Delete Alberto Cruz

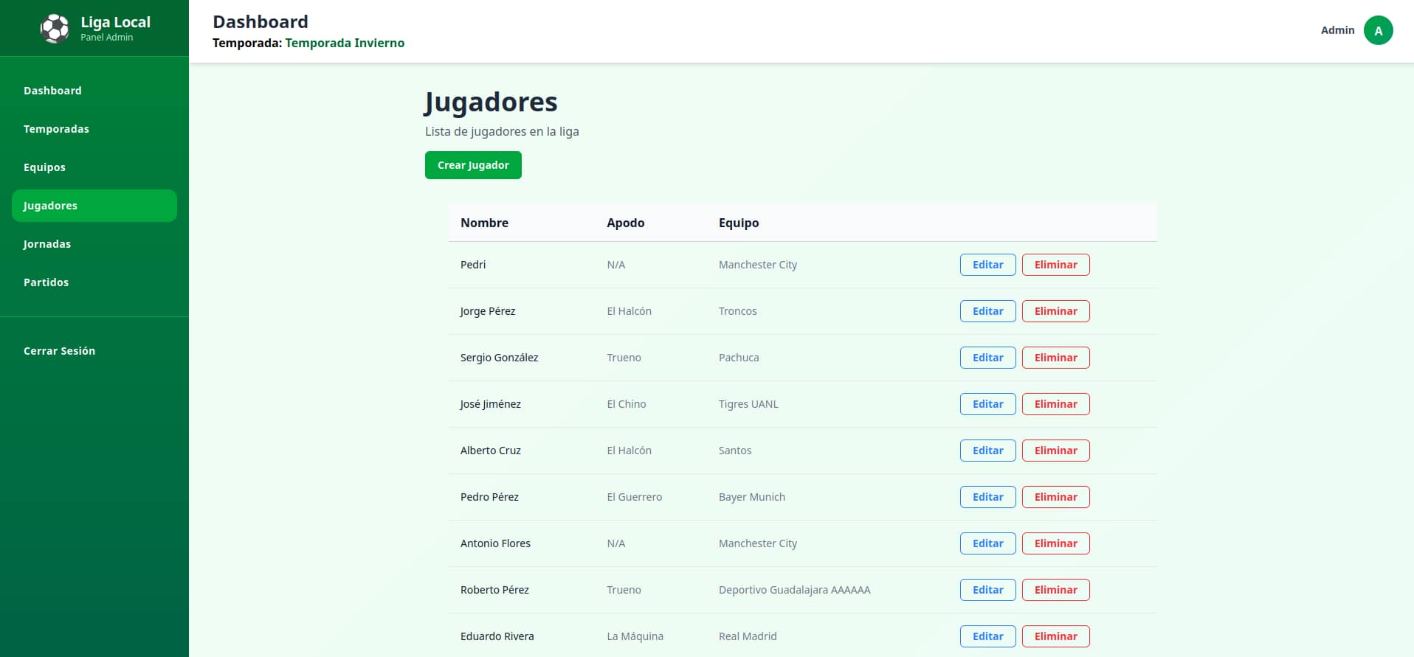click(1055, 451)
